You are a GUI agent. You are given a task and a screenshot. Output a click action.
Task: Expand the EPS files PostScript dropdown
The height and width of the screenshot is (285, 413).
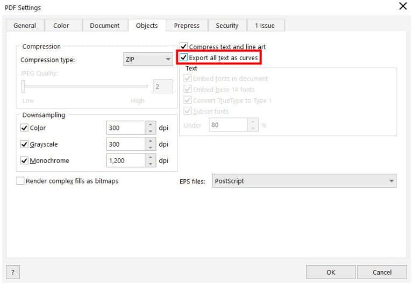click(x=304, y=181)
